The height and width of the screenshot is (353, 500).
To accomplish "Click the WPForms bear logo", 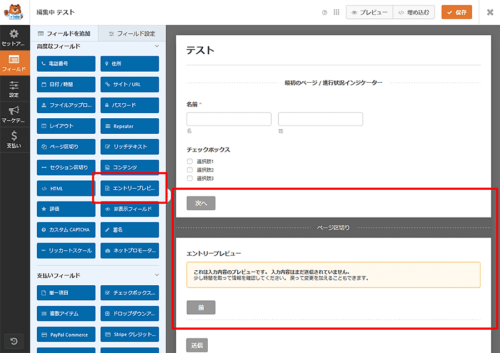I will pyautogui.click(x=14, y=12).
